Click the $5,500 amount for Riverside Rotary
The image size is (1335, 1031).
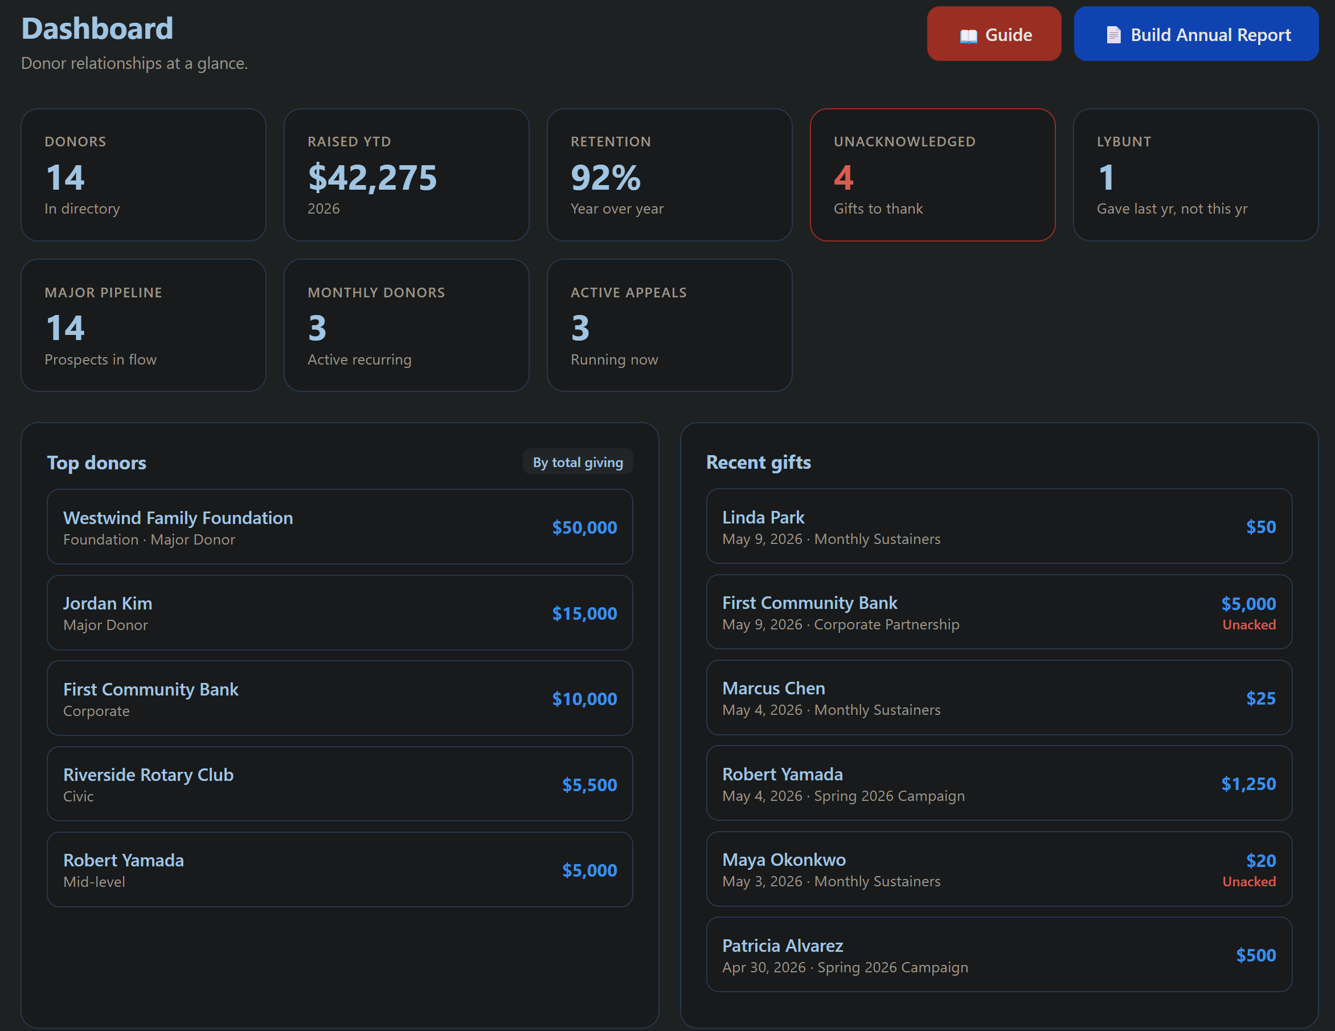coord(589,784)
